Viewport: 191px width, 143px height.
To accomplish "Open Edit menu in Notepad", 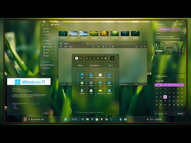I will 66,46.
